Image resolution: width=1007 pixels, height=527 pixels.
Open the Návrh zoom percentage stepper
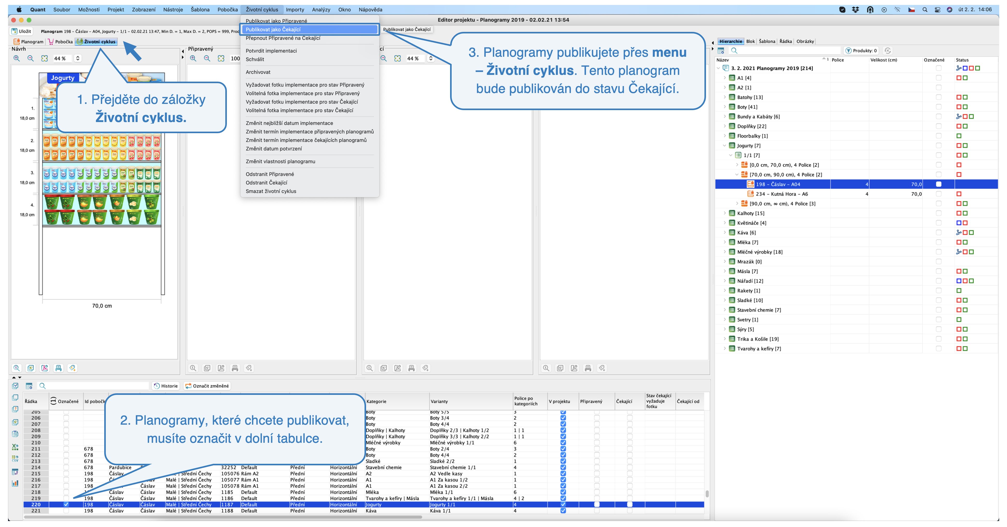[78, 58]
